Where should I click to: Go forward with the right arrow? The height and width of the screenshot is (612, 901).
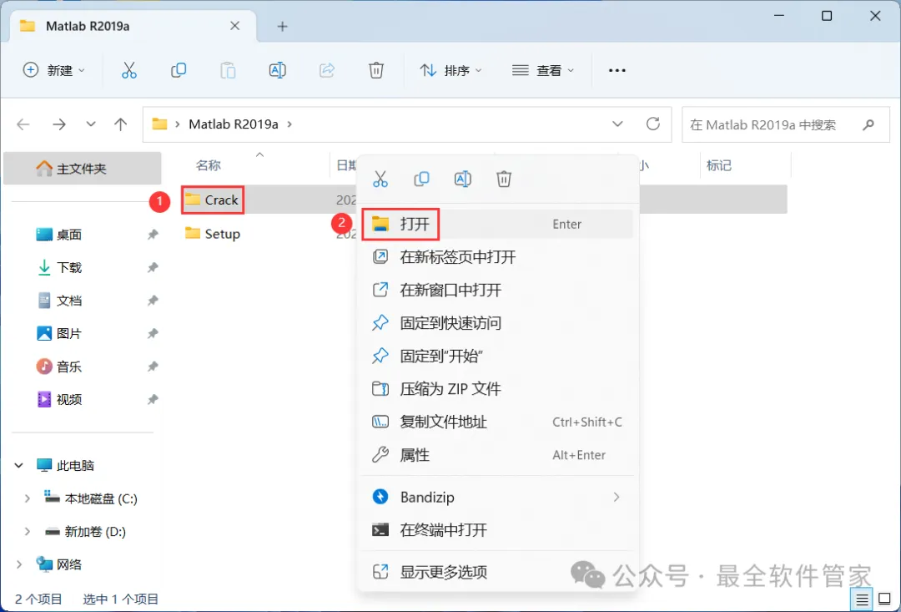coord(59,124)
